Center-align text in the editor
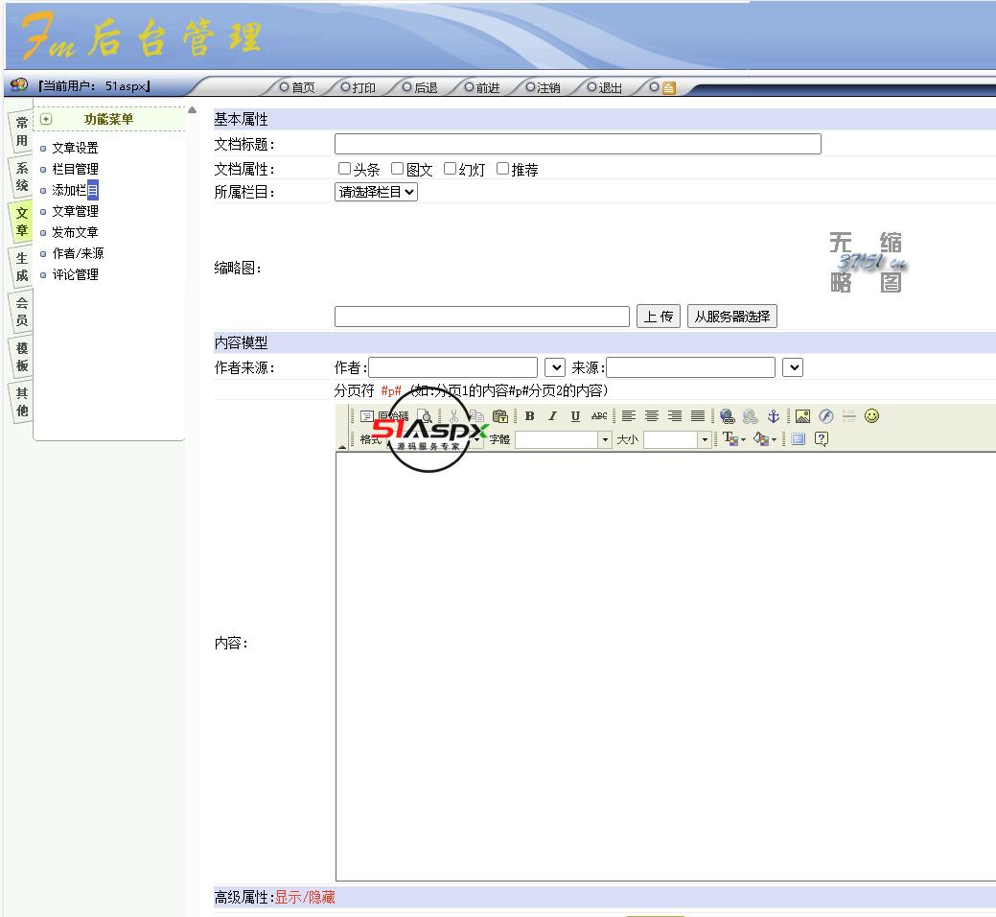The image size is (996, 917). tap(652, 416)
